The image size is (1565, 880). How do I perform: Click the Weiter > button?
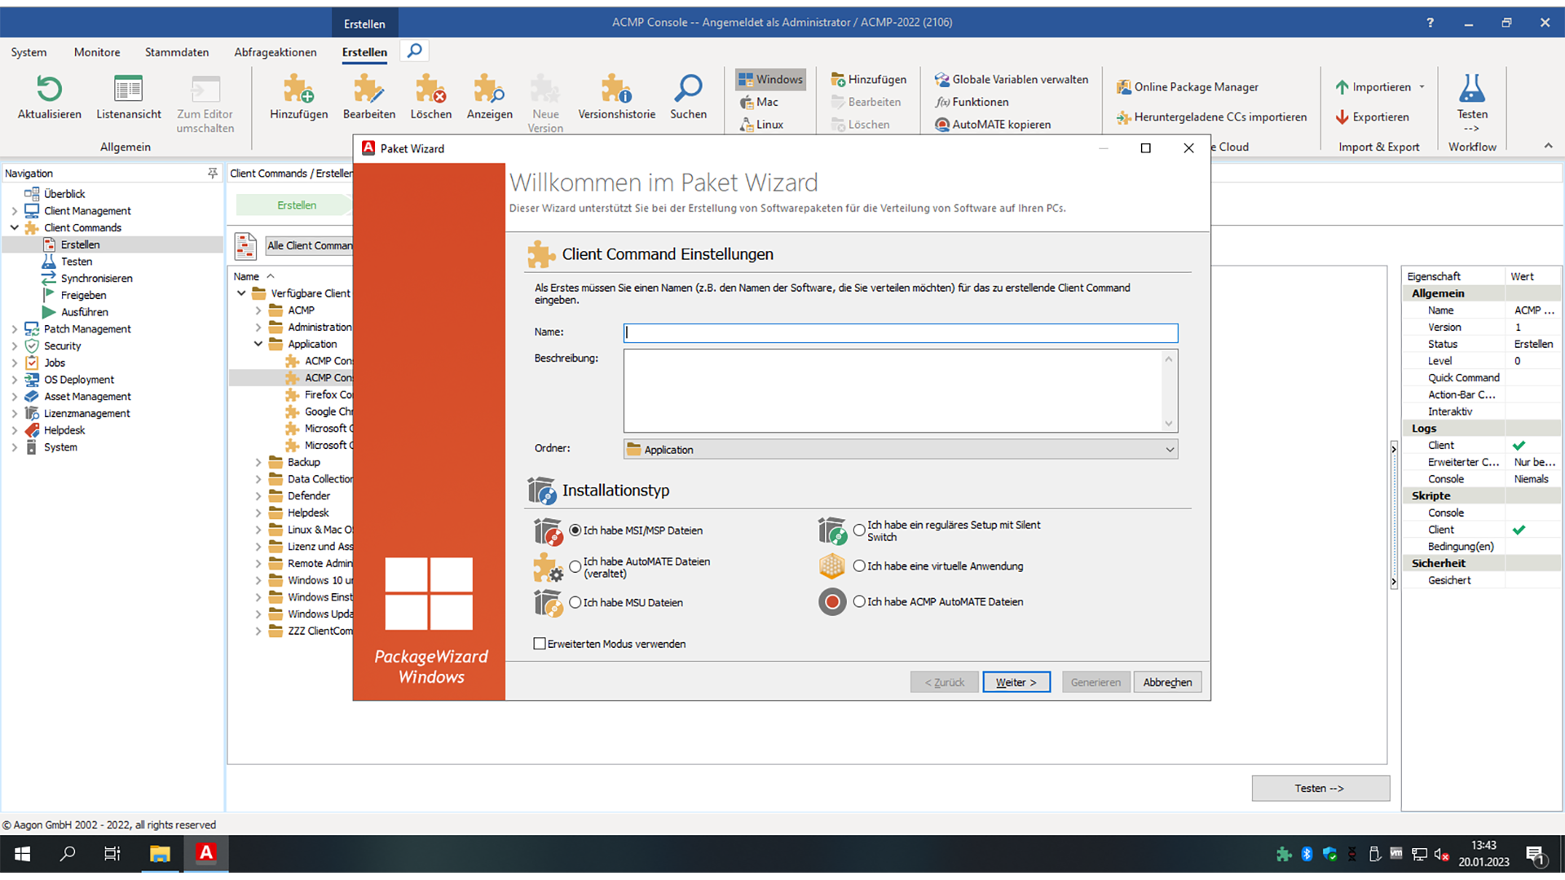tap(1016, 682)
